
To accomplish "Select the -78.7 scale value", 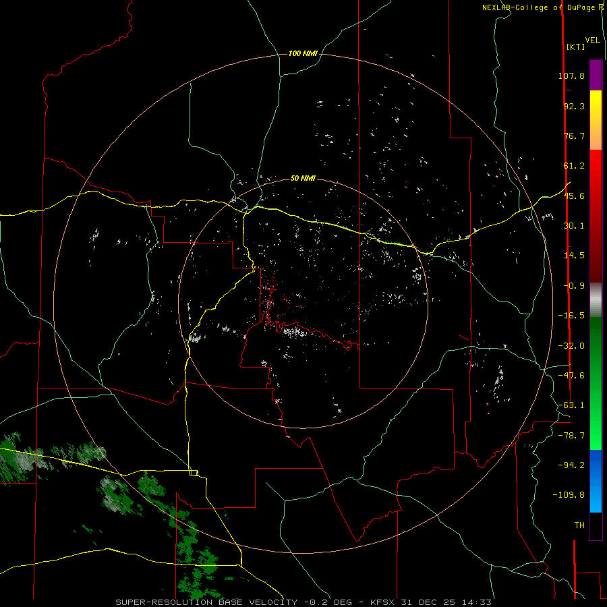I will (x=571, y=436).
